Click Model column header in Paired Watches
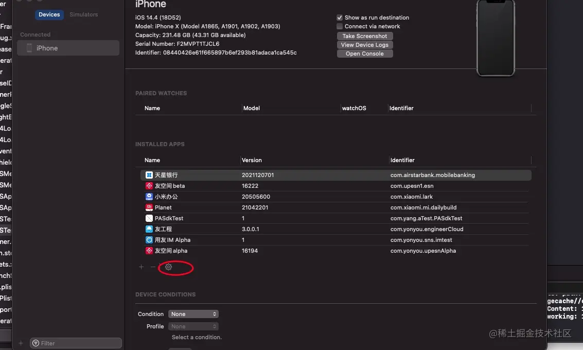This screenshot has height=350, width=583. pyautogui.click(x=251, y=108)
